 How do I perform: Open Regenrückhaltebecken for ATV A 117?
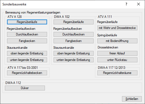pos(27,73)
